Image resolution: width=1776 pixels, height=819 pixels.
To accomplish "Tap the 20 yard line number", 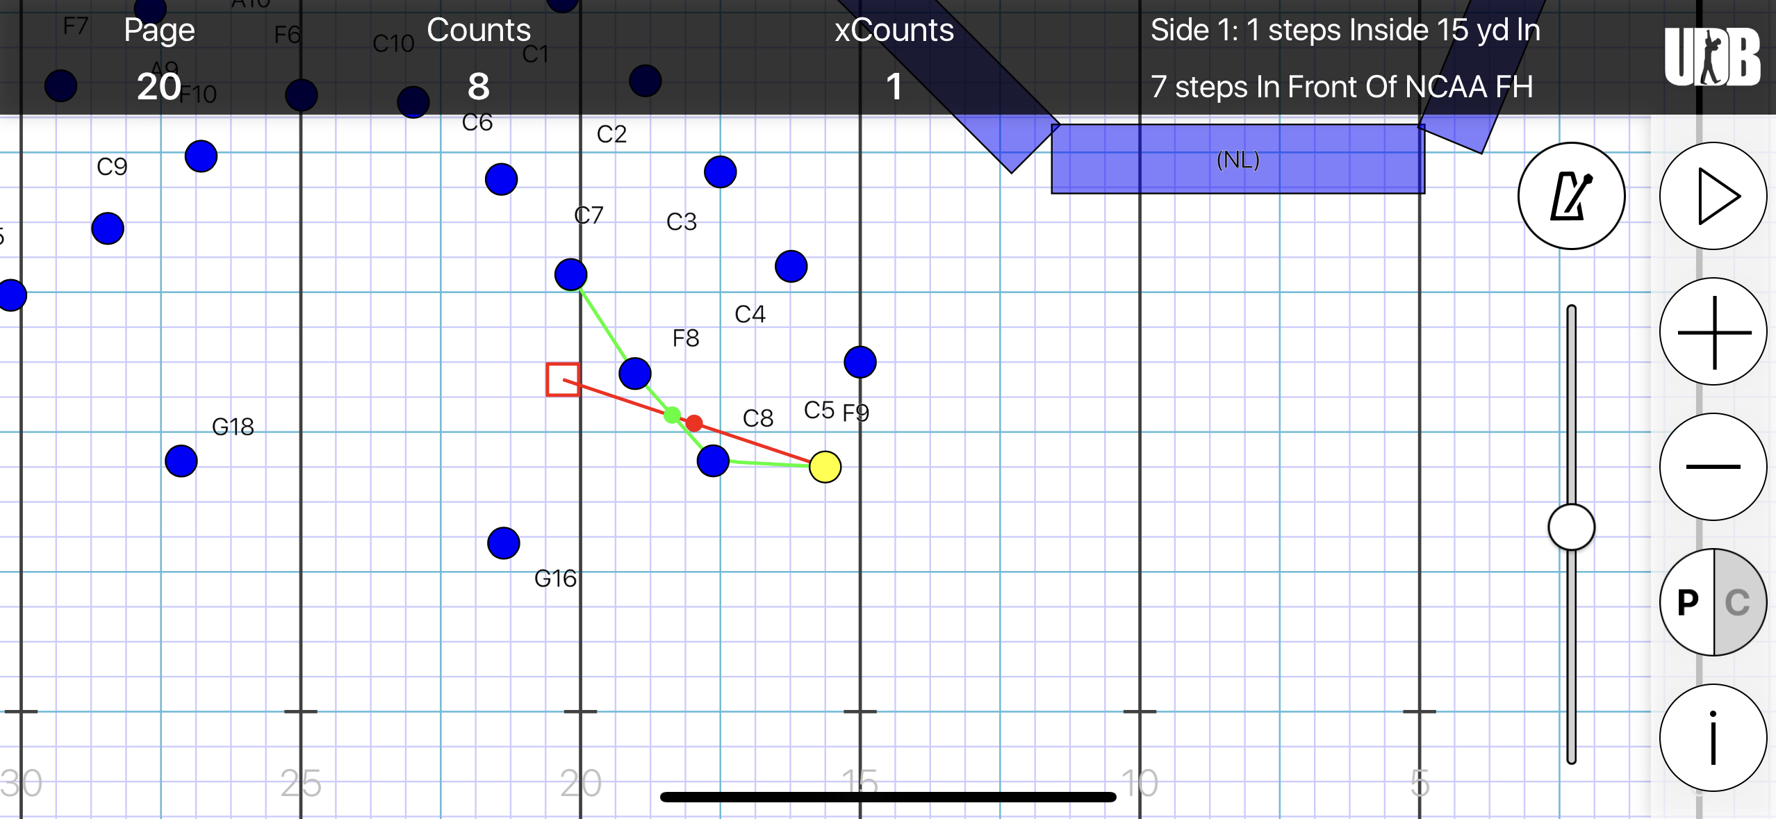I will [x=581, y=783].
